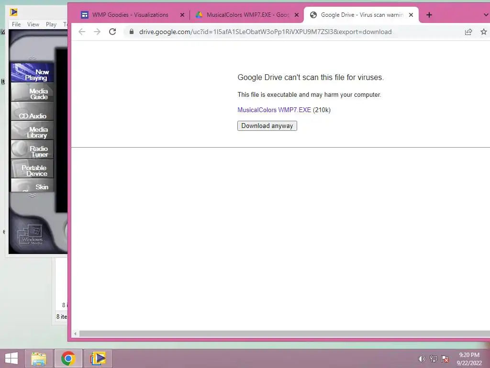490x368 pixels.
Task: Open Skin Chooser in Media Player
Action: click(x=32, y=185)
